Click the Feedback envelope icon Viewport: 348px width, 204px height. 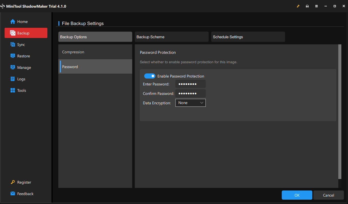pyautogui.click(x=13, y=194)
